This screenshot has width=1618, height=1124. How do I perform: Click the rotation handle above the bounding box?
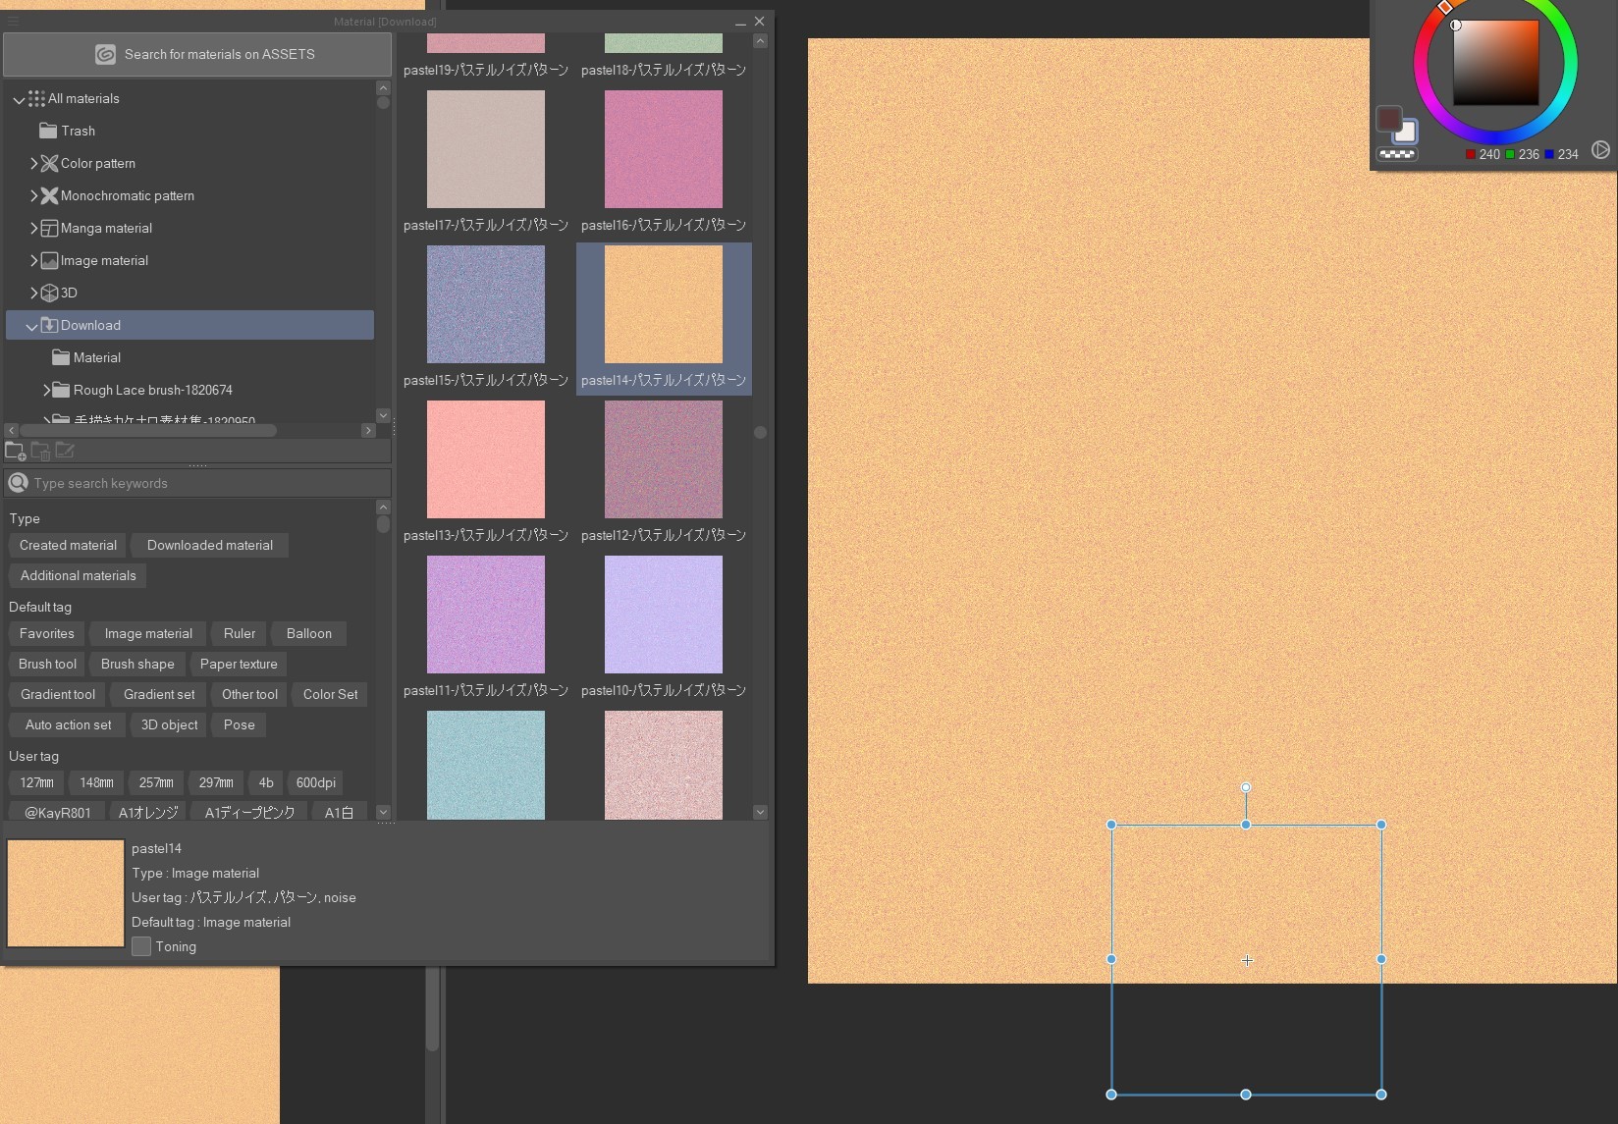click(x=1246, y=787)
